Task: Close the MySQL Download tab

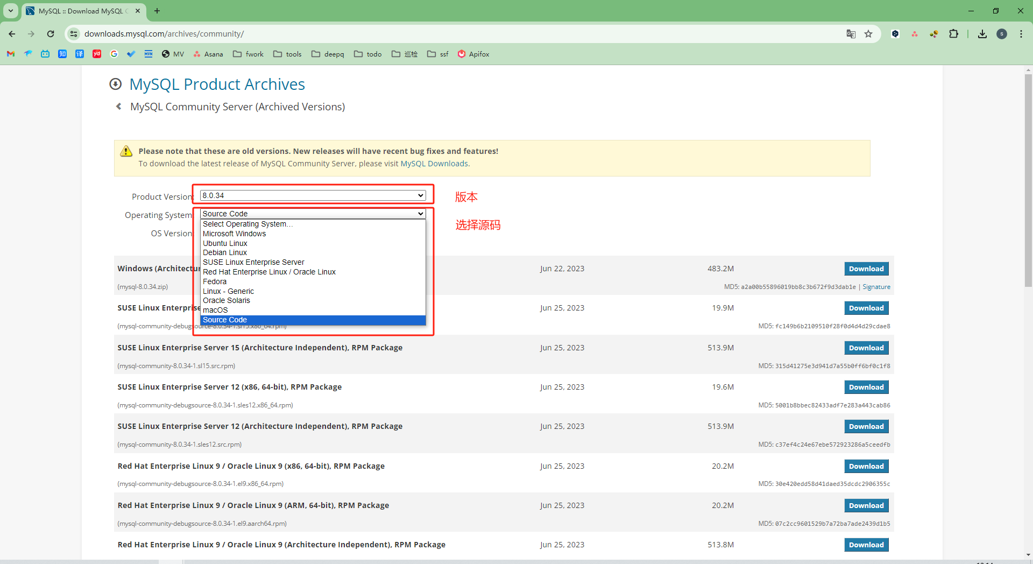Action: pyautogui.click(x=138, y=11)
